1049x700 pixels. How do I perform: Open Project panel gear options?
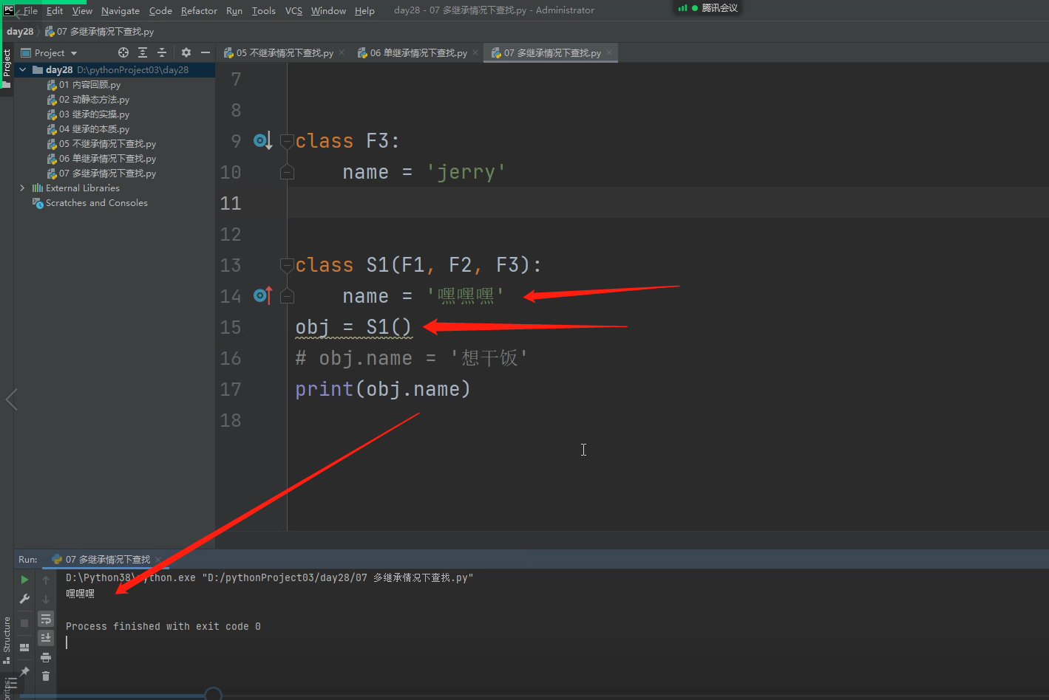pos(186,52)
